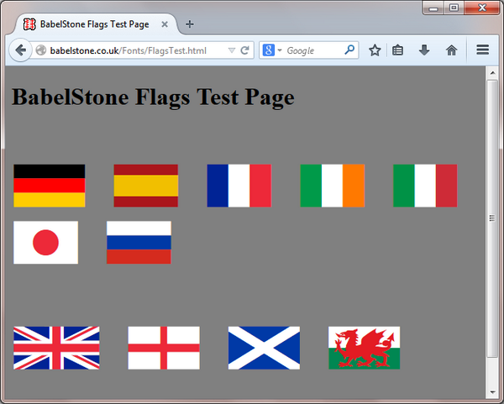Click the Union Jack flag
Viewport: 504px width, 404px height.
click(x=56, y=348)
